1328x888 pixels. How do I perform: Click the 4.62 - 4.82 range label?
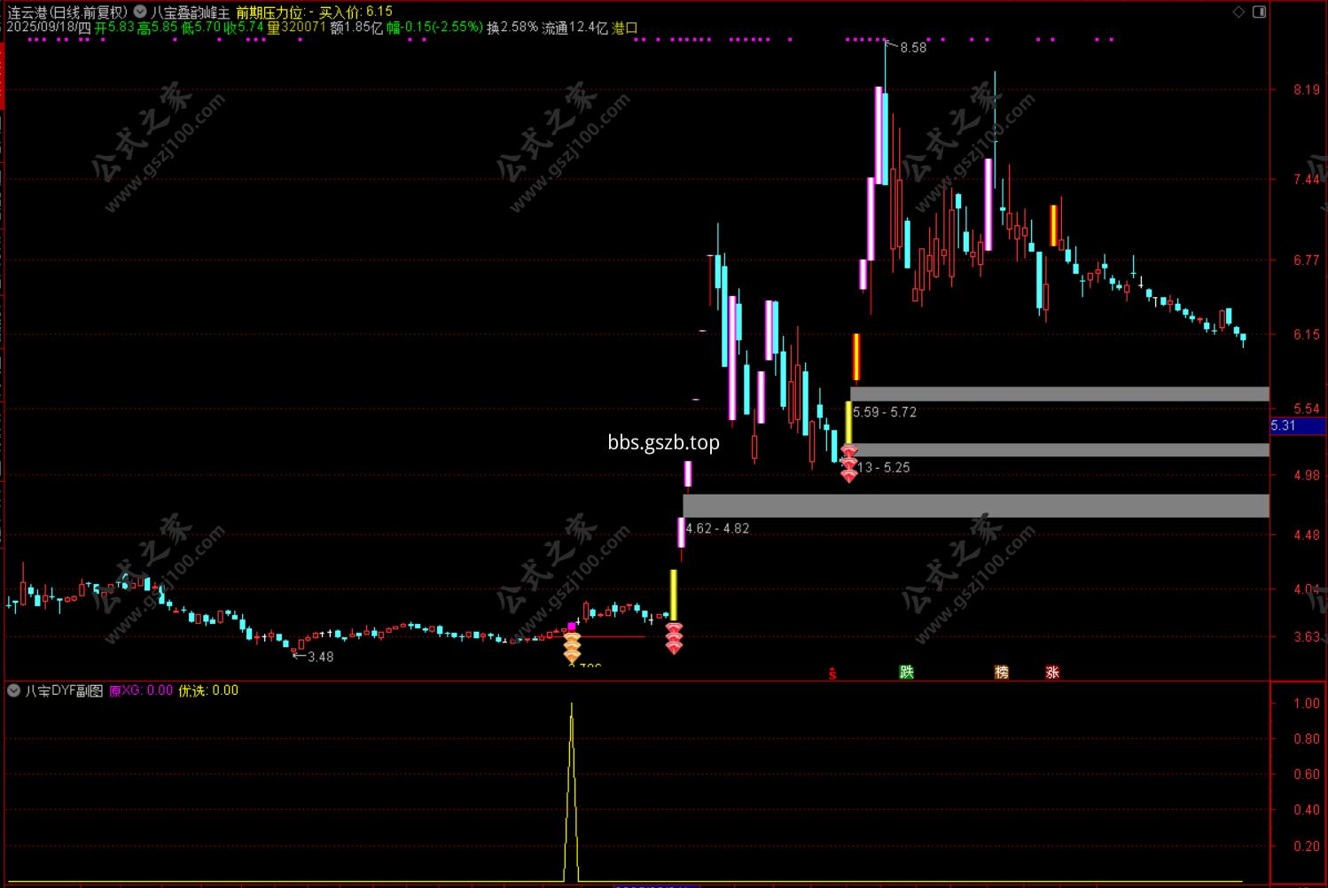(717, 528)
